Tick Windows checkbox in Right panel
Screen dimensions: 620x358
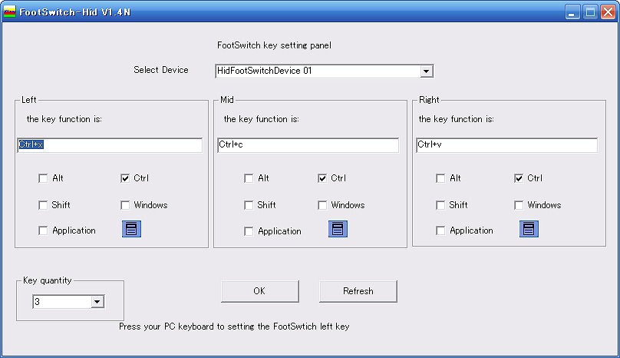519,205
